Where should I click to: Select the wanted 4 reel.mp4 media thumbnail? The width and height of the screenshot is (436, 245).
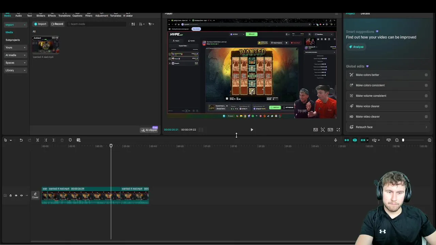(x=46, y=45)
